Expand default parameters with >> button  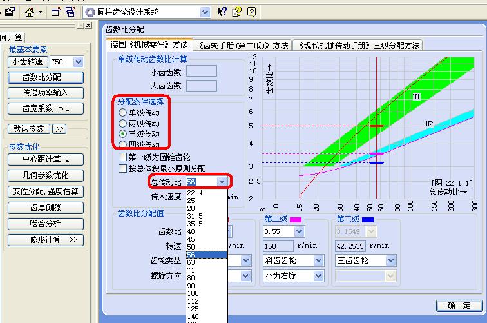pos(59,129)
